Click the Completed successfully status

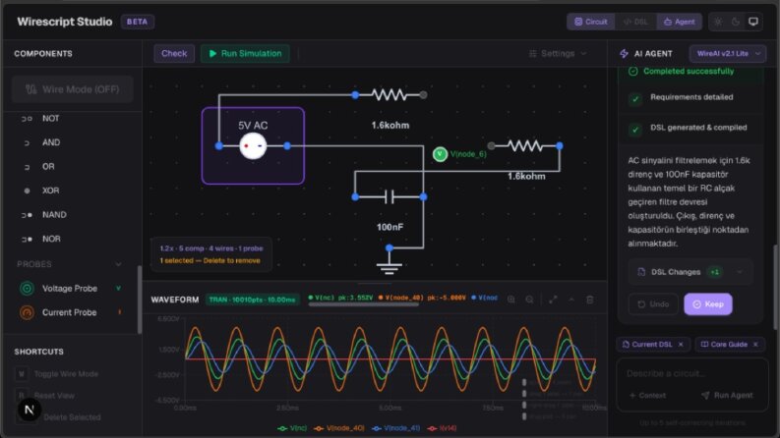[682, 72]
